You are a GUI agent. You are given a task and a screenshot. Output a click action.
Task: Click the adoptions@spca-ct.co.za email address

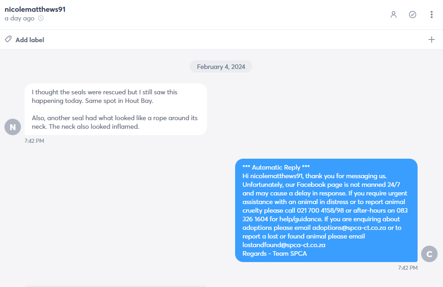pos(349,228)
